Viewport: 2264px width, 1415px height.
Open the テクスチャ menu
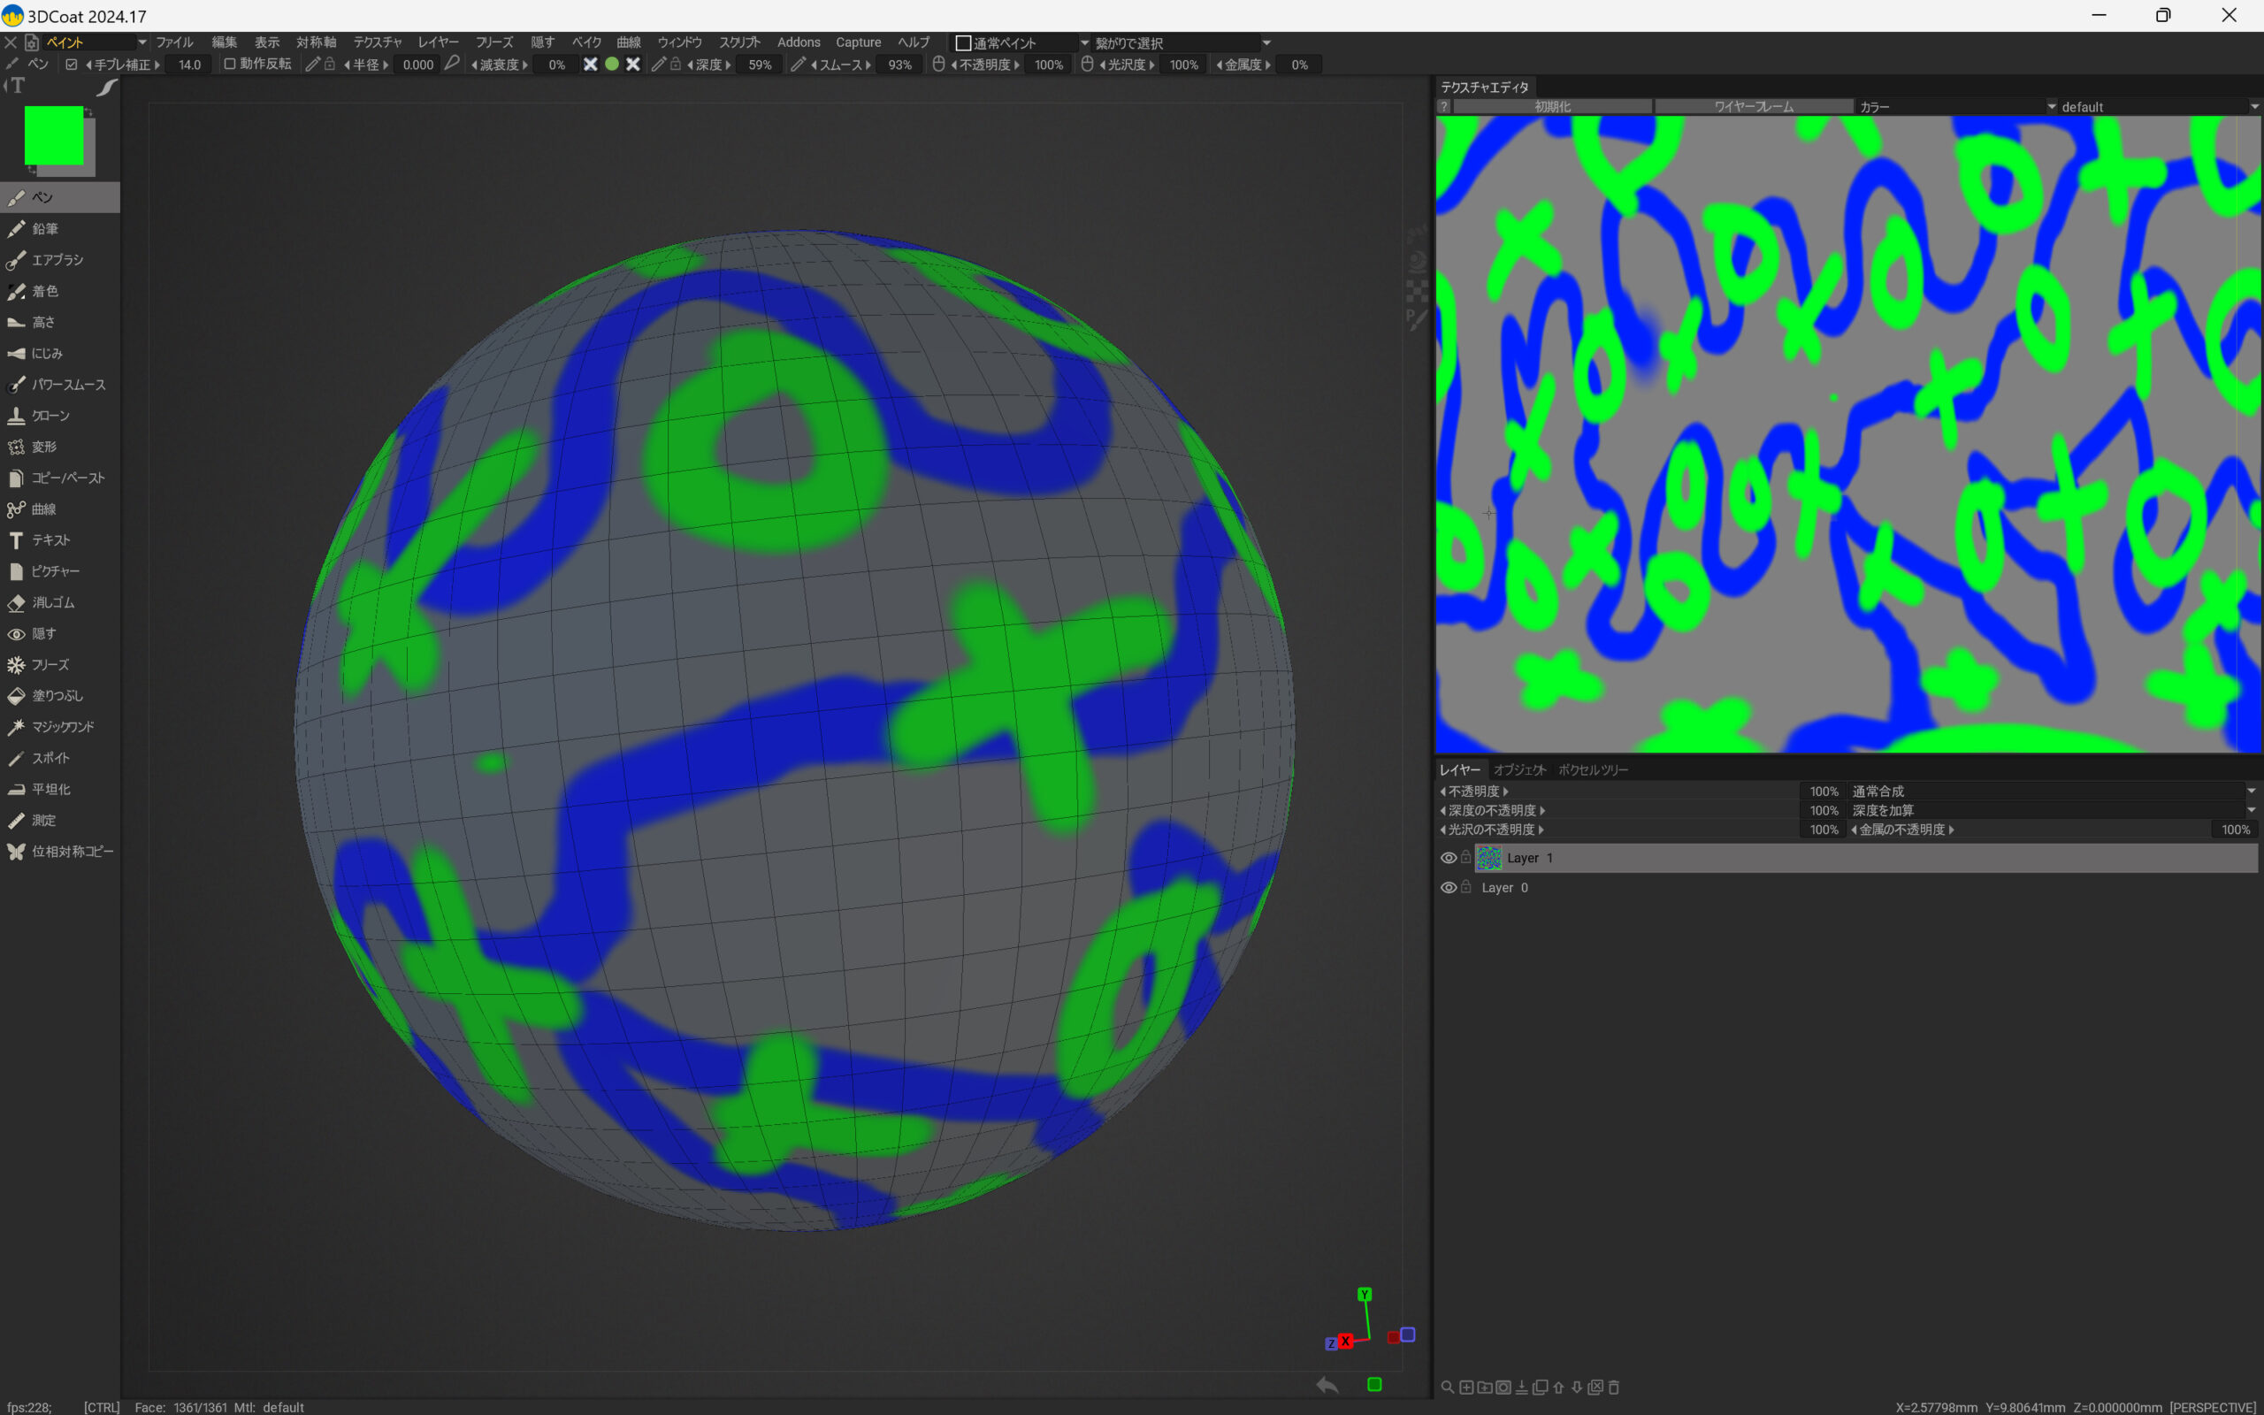pos(377,43)
